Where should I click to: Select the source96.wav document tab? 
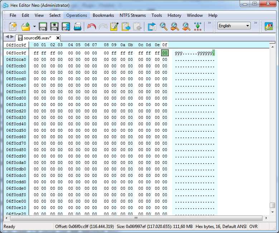click(37, 38)
